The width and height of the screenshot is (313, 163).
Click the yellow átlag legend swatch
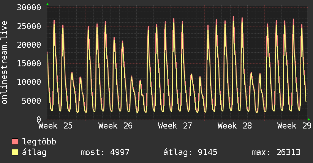click(15, 152)
